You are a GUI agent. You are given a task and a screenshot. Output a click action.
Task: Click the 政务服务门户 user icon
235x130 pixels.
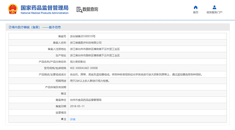pos(214,7)
